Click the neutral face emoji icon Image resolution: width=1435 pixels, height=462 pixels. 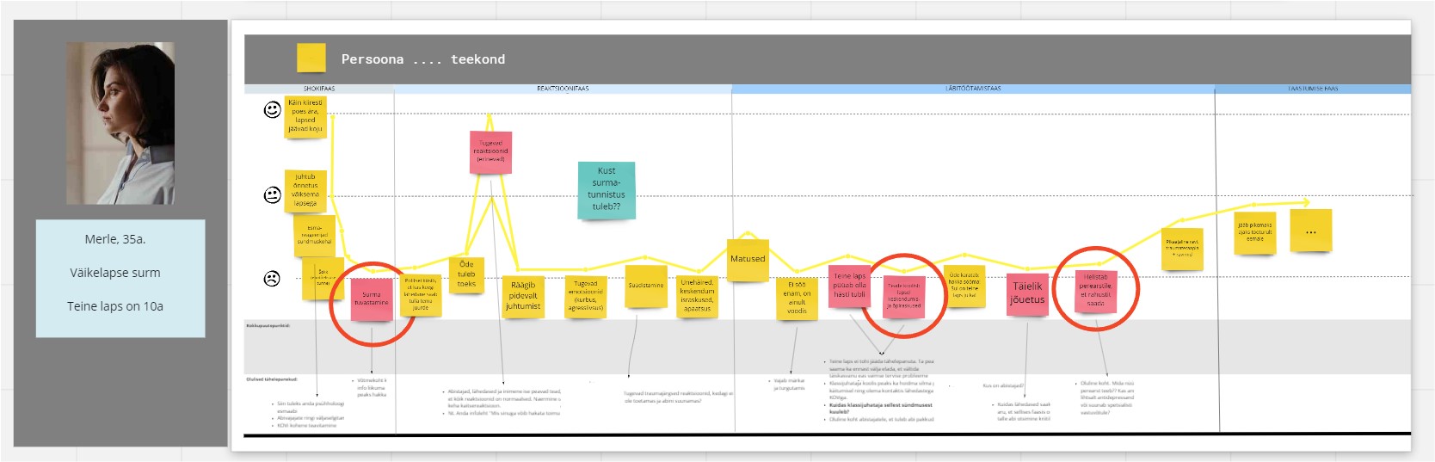pyautogui.click(x=272, y=195)
